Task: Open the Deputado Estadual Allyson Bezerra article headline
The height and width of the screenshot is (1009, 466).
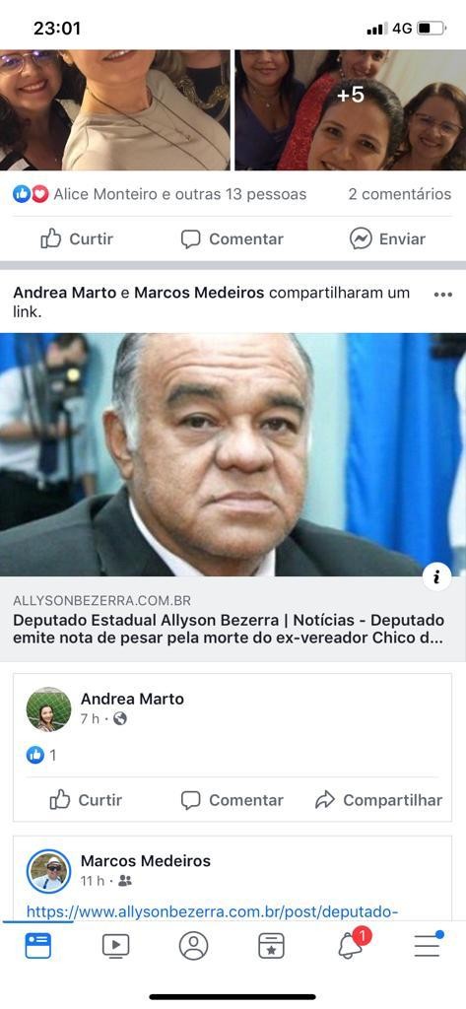Action: coord(229,630)
